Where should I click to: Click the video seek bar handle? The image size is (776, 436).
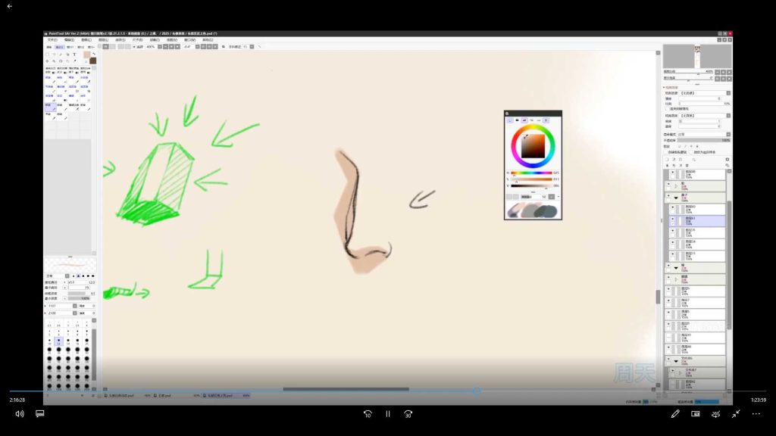coord(476,391)
